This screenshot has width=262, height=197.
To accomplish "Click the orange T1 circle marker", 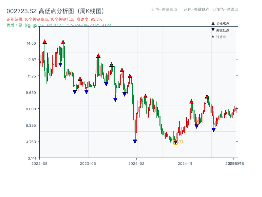I will click(x=175, y=142).
